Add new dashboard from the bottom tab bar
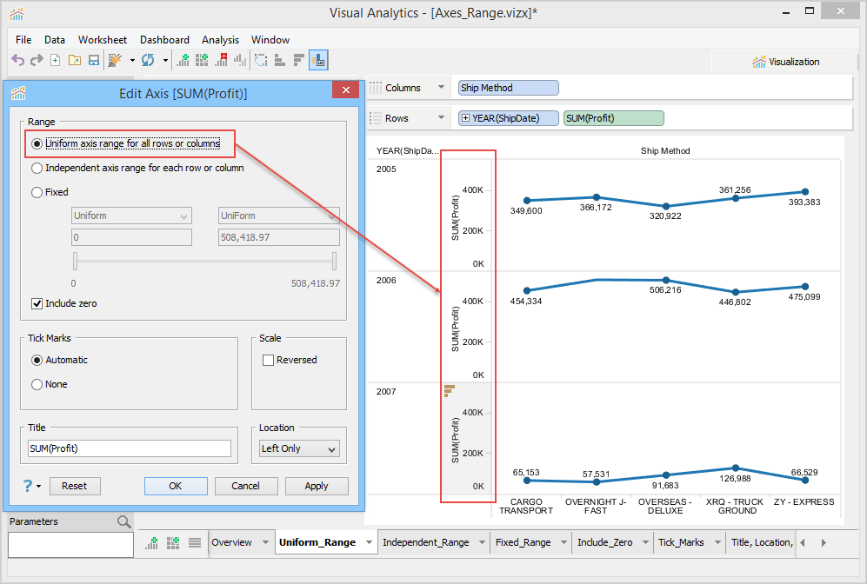Viewport: 867px width, 584px height. tap(173, 543)
